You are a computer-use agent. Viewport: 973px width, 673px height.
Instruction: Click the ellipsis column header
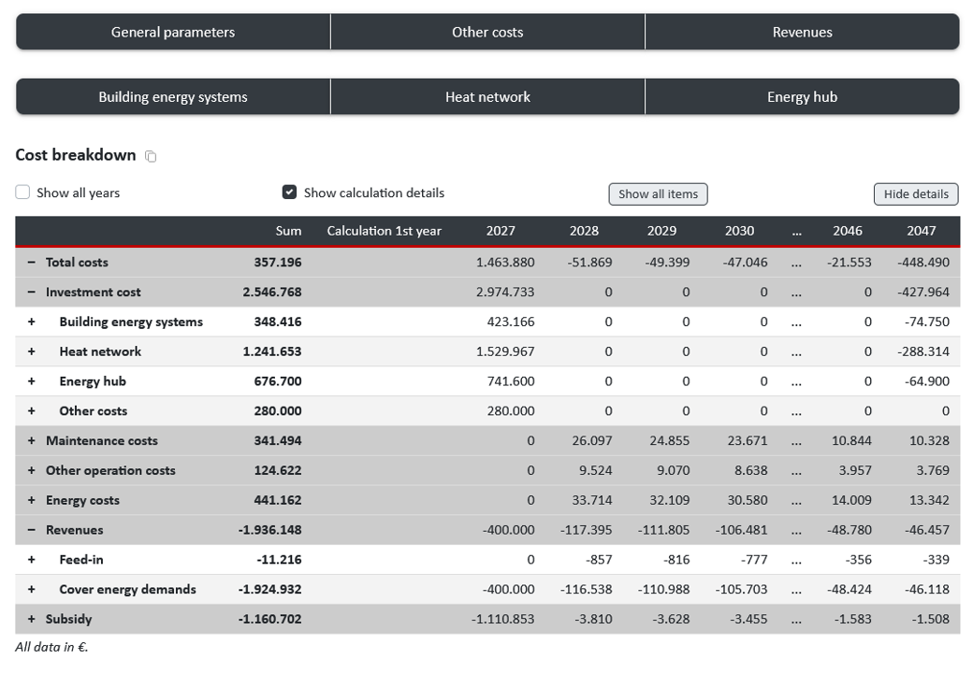[797, 232]
